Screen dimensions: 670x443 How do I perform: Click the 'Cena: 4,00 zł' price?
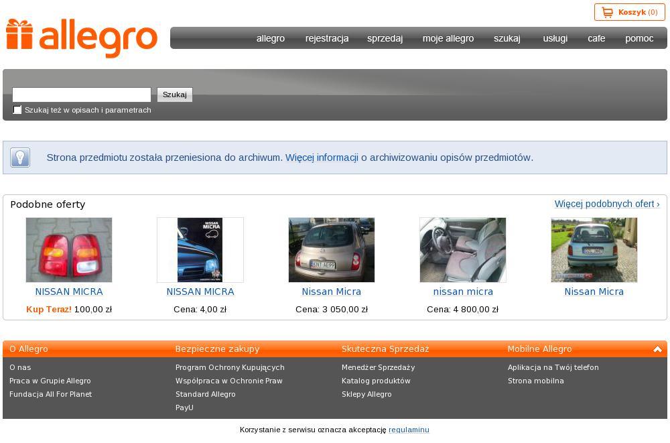pos(200,309)
